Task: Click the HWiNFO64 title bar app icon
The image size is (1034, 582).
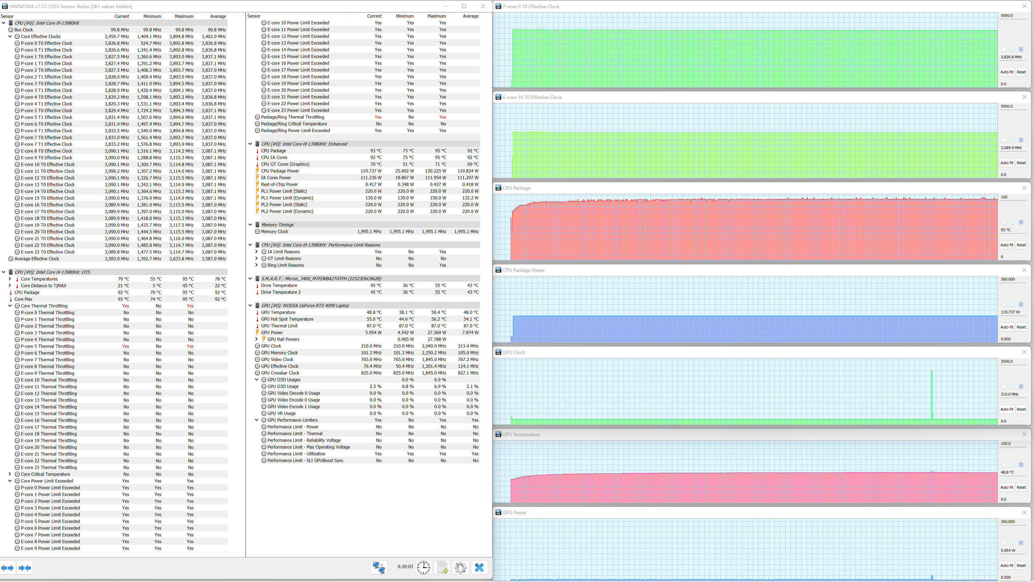Action: point(5,6)
